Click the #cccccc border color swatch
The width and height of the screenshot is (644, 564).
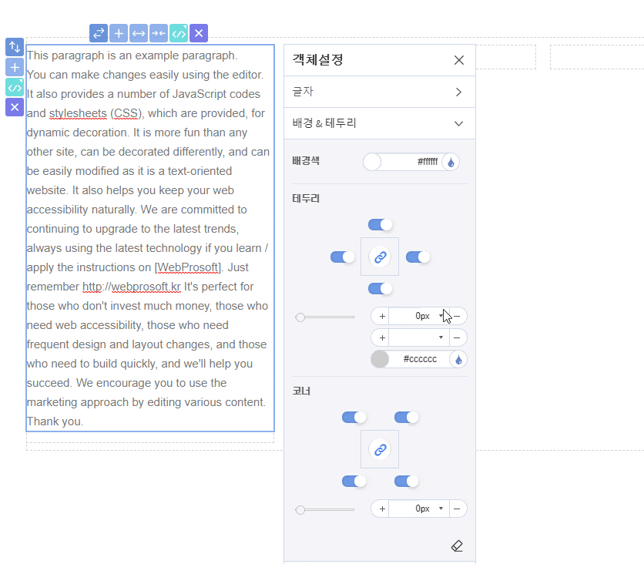tap(380, 359)
